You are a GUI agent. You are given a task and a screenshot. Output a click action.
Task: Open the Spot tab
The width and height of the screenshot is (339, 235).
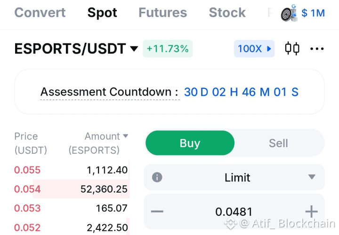pyautogui.click(x=102, y=13)
